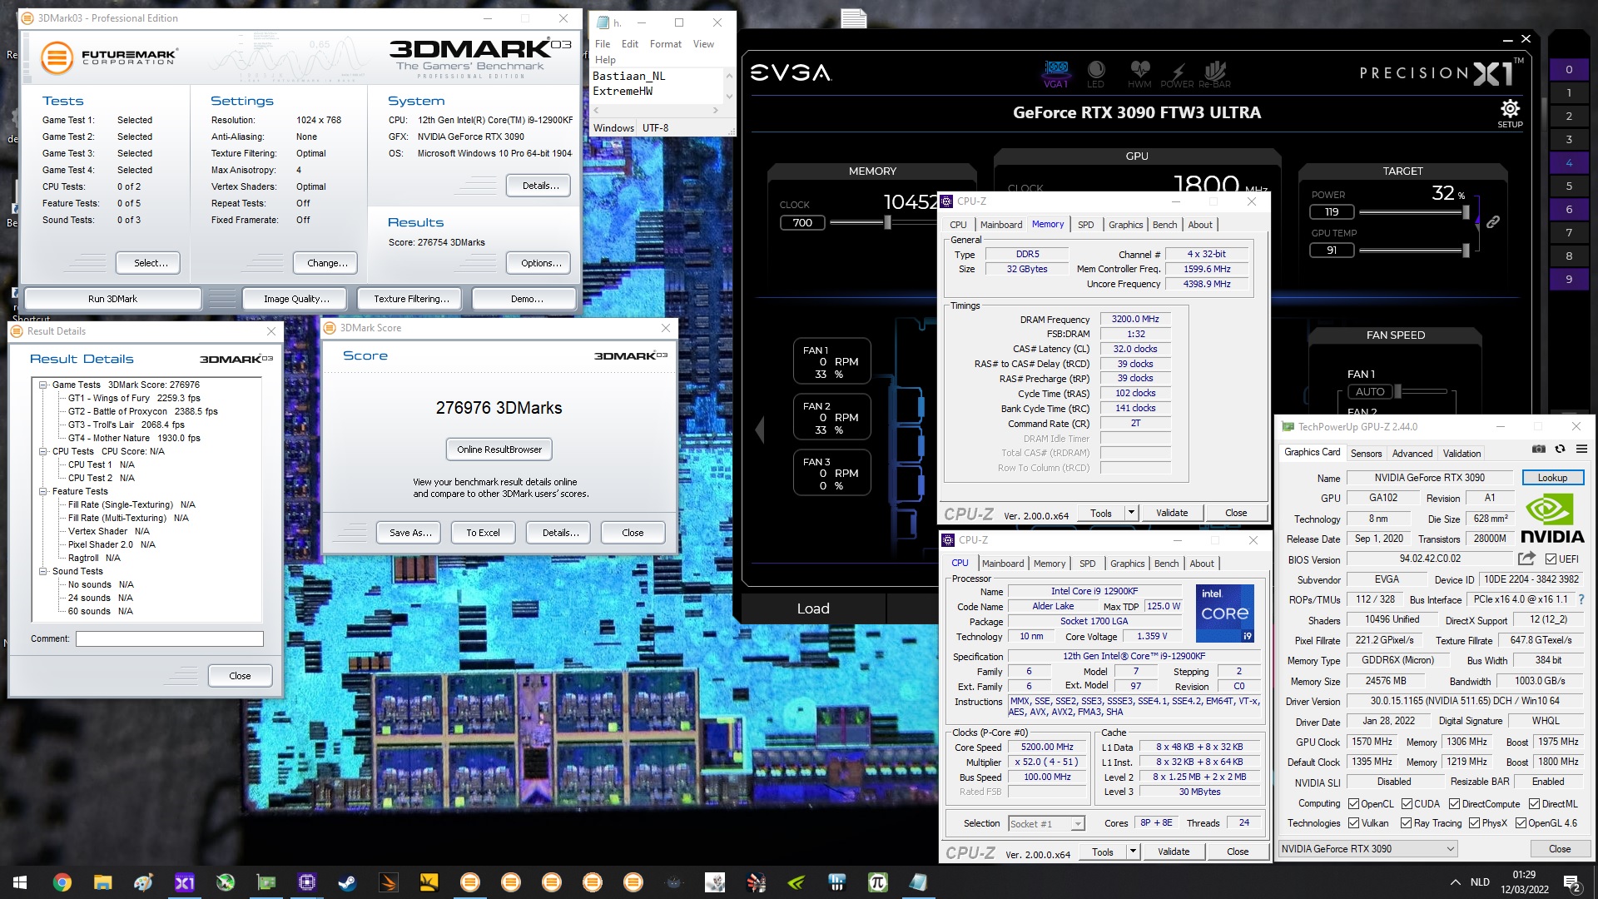Click the left arrow on Precision X1 panel
Image resolution: width=1598 pixels, height=899 pixels.
pyautogui.click(x=760, y=430)
